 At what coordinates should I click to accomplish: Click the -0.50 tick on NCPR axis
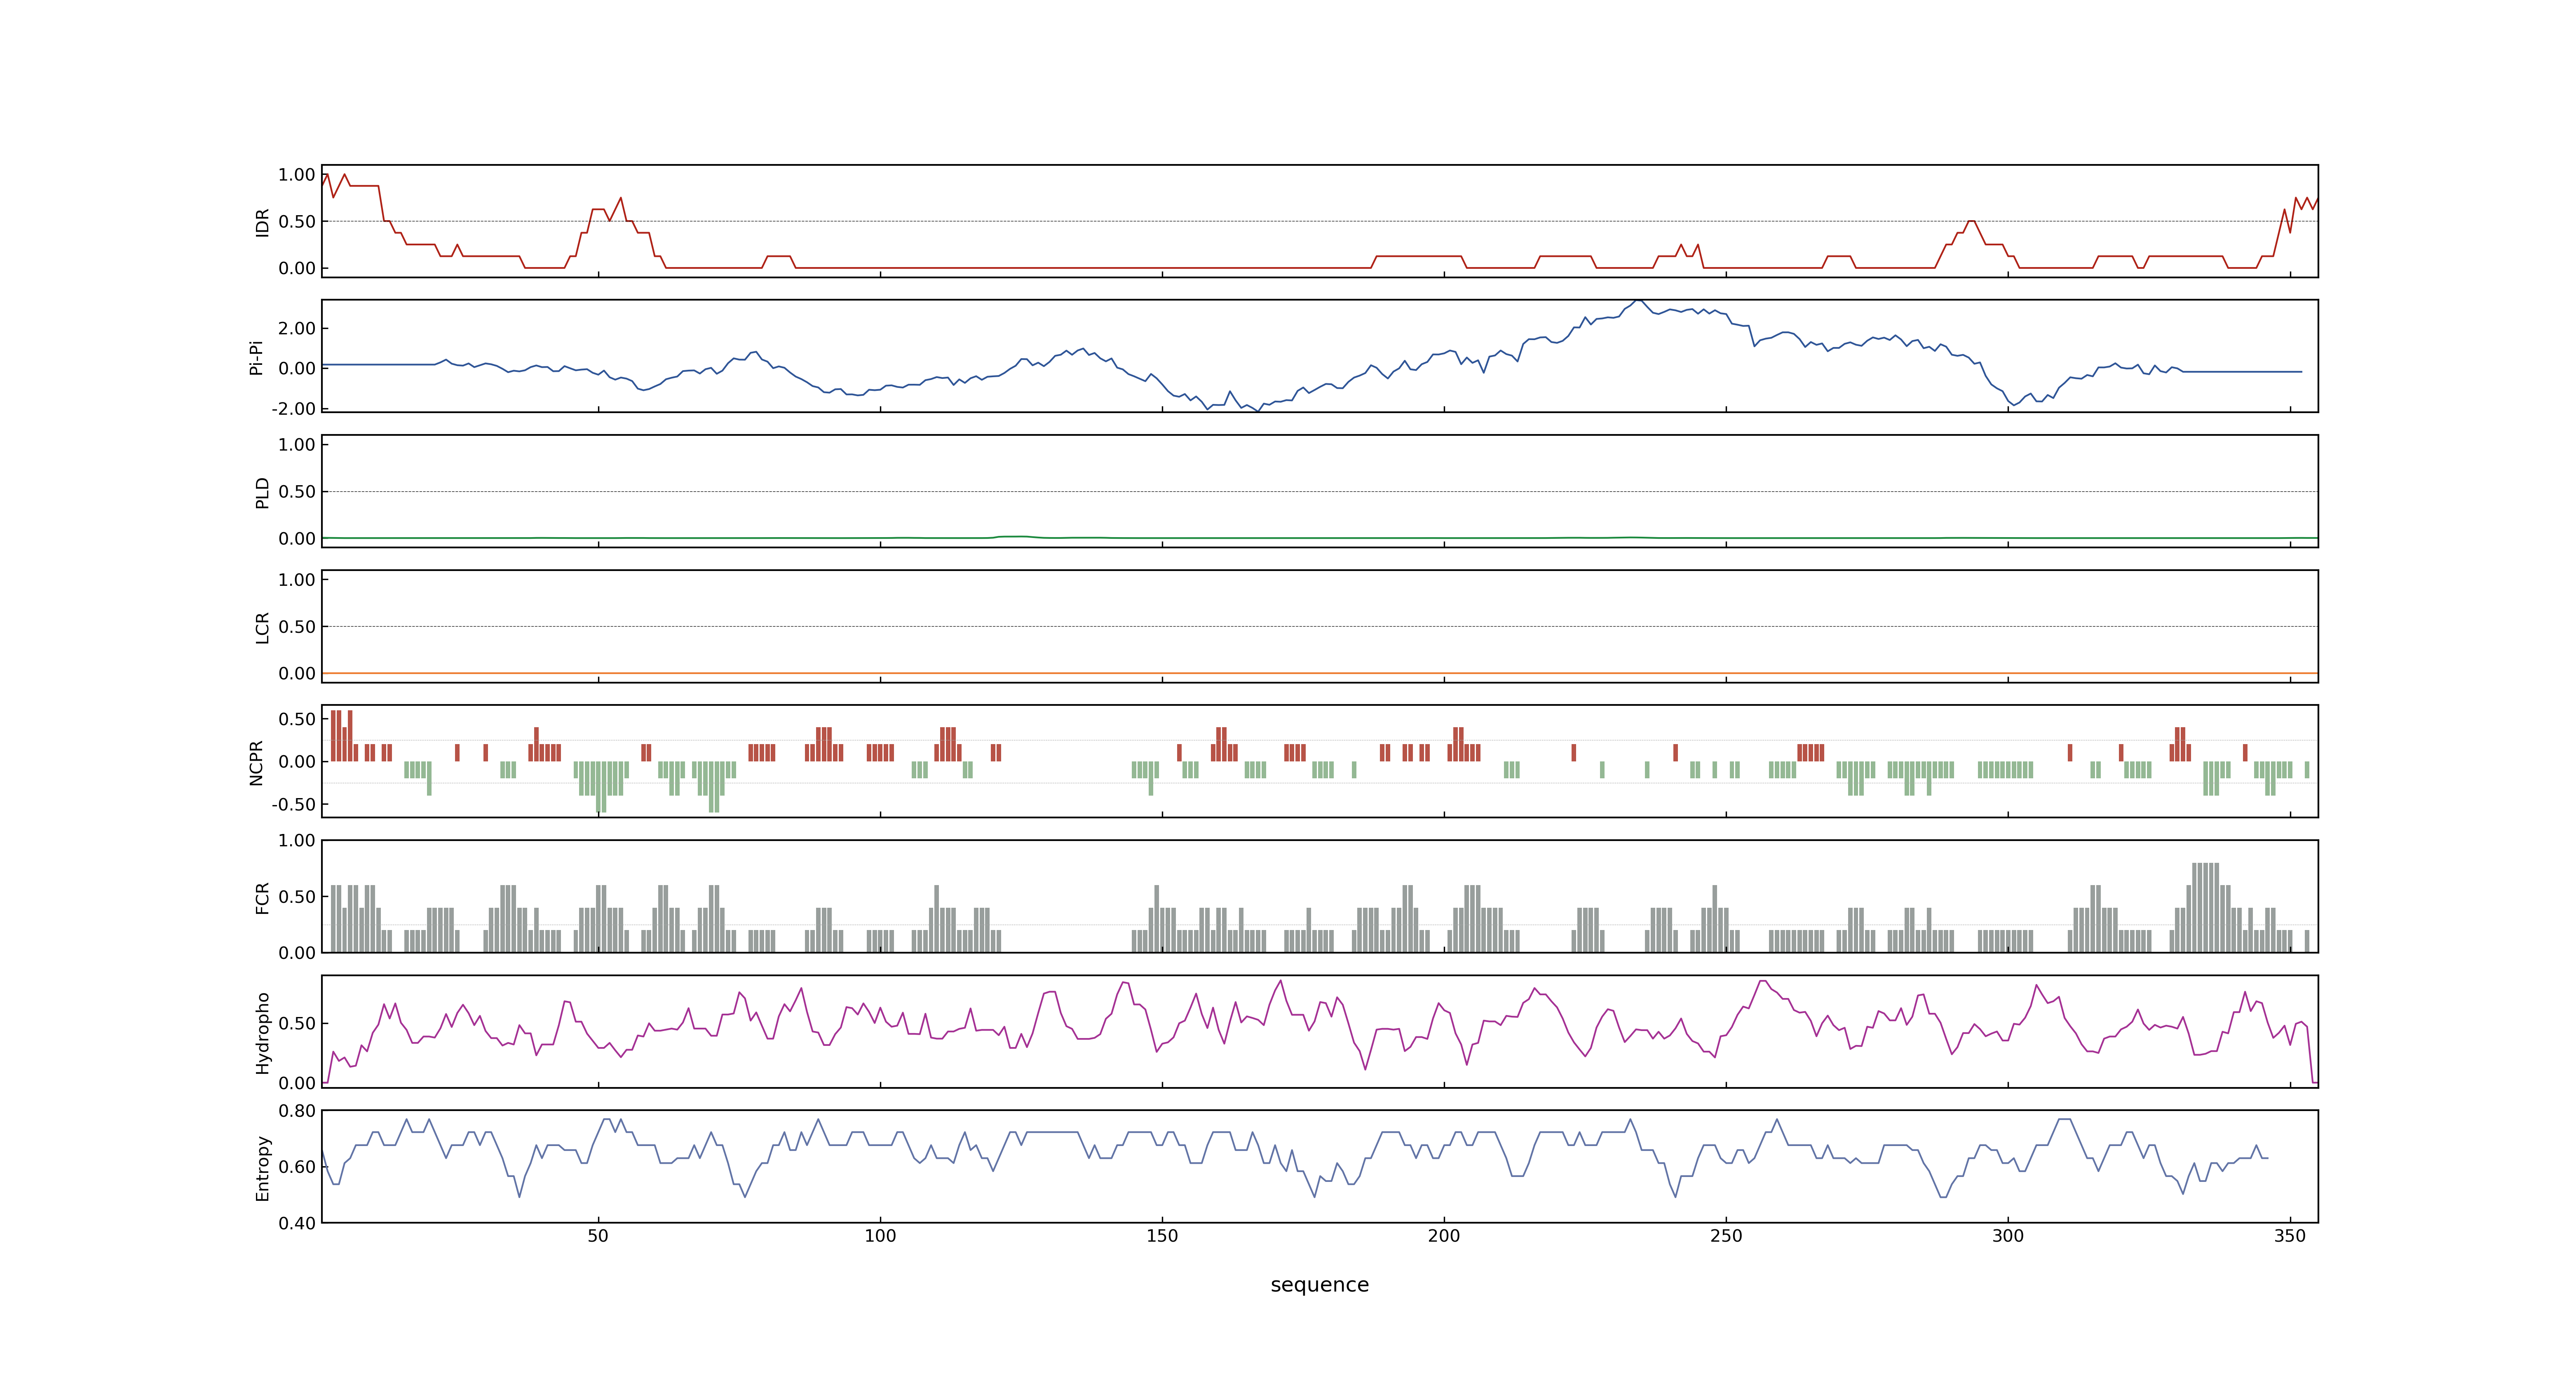point(293,804)
